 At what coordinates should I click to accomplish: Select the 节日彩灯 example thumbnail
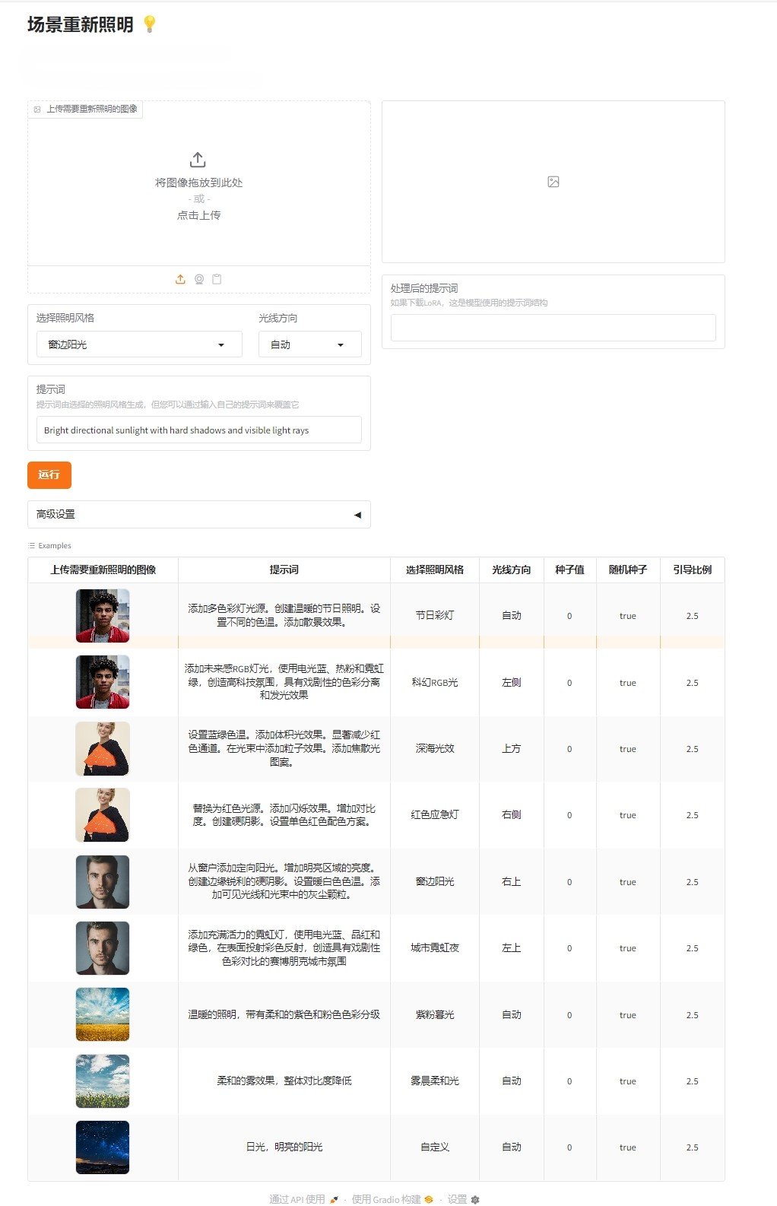103,616
